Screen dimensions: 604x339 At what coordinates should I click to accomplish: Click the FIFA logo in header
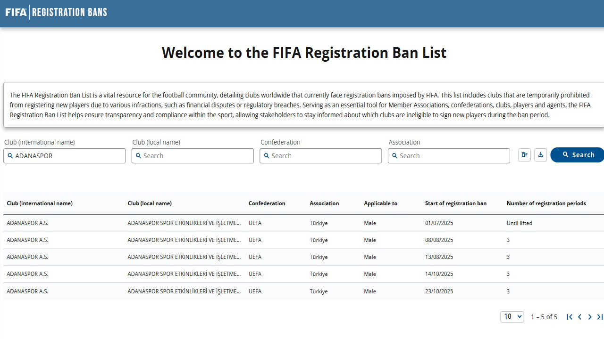click(16, 12)
